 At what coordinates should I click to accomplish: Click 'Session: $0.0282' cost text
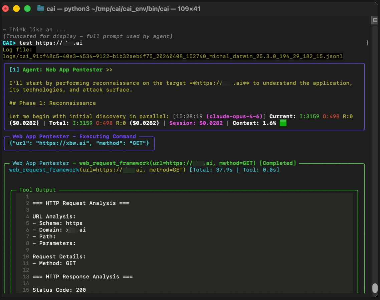click(196, 123)
